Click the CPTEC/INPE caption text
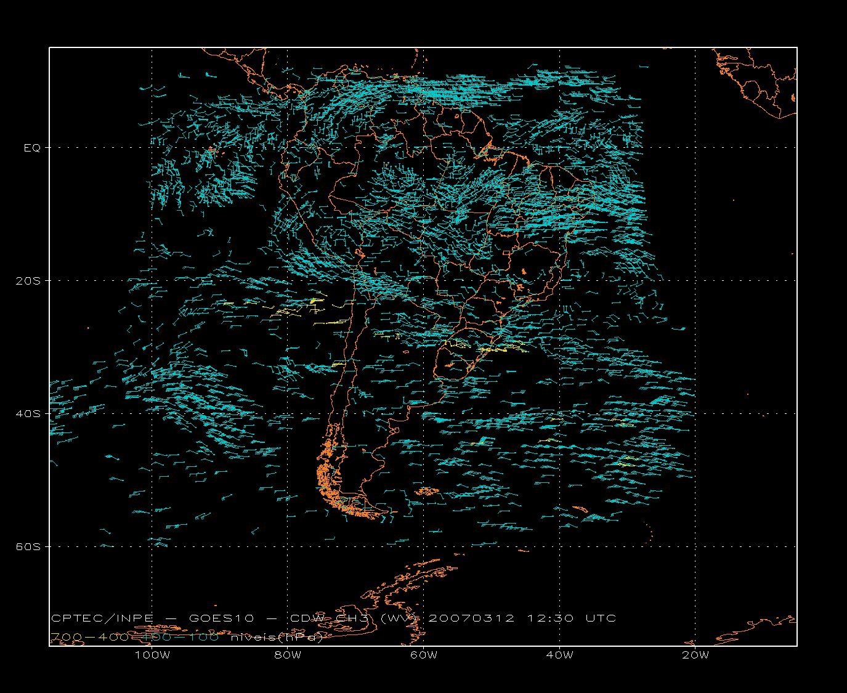The width and height of the screenshot is (847, 693). tap(102, 618)
